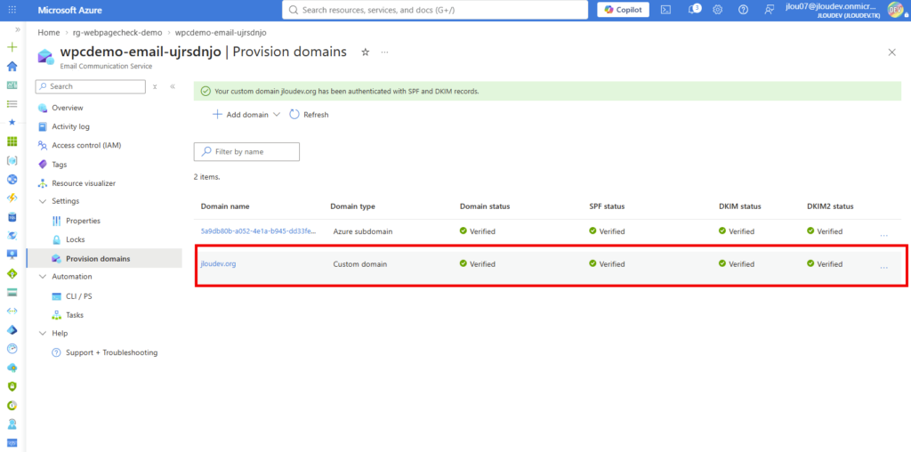Screen dimensions: 911x452
Task: Select Provision domains menu item
Action: coord(103,259)
